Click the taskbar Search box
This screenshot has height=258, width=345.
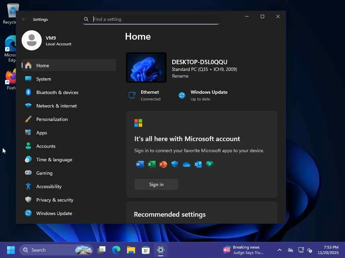[x=56, y=250]
